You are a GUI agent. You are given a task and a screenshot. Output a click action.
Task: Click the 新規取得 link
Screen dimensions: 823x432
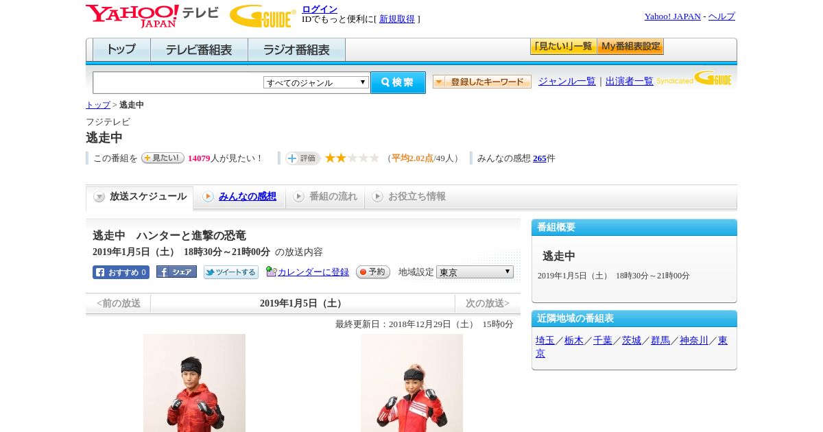[x=397, y=19]
